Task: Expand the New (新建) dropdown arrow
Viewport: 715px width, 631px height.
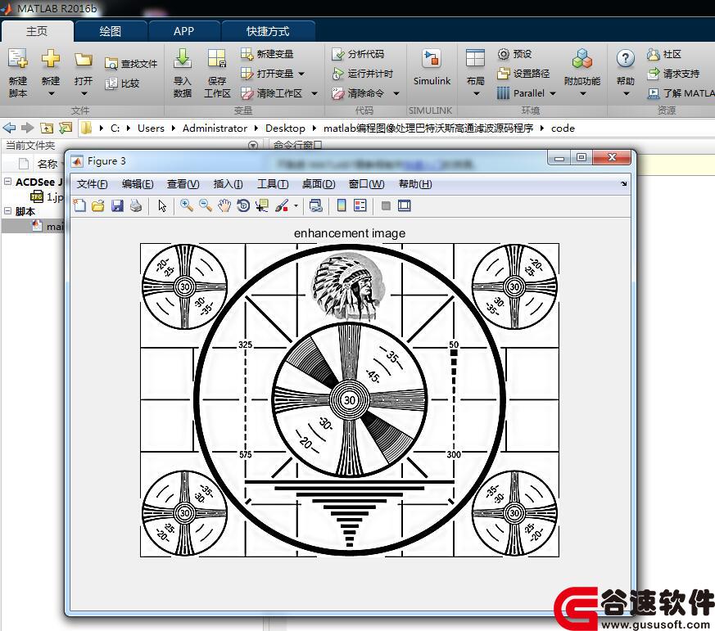Action: tap(51, 94)
